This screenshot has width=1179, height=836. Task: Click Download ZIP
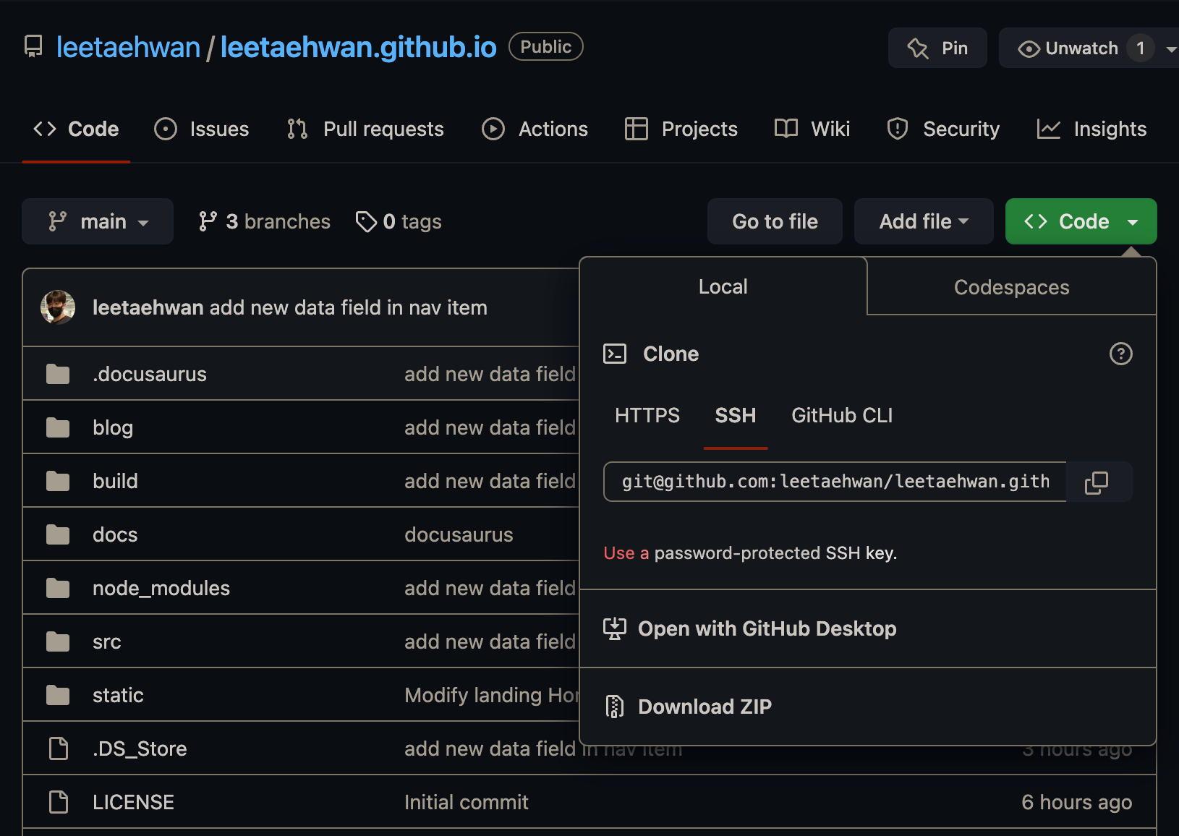pyautogui.click(x=704, y=707)
